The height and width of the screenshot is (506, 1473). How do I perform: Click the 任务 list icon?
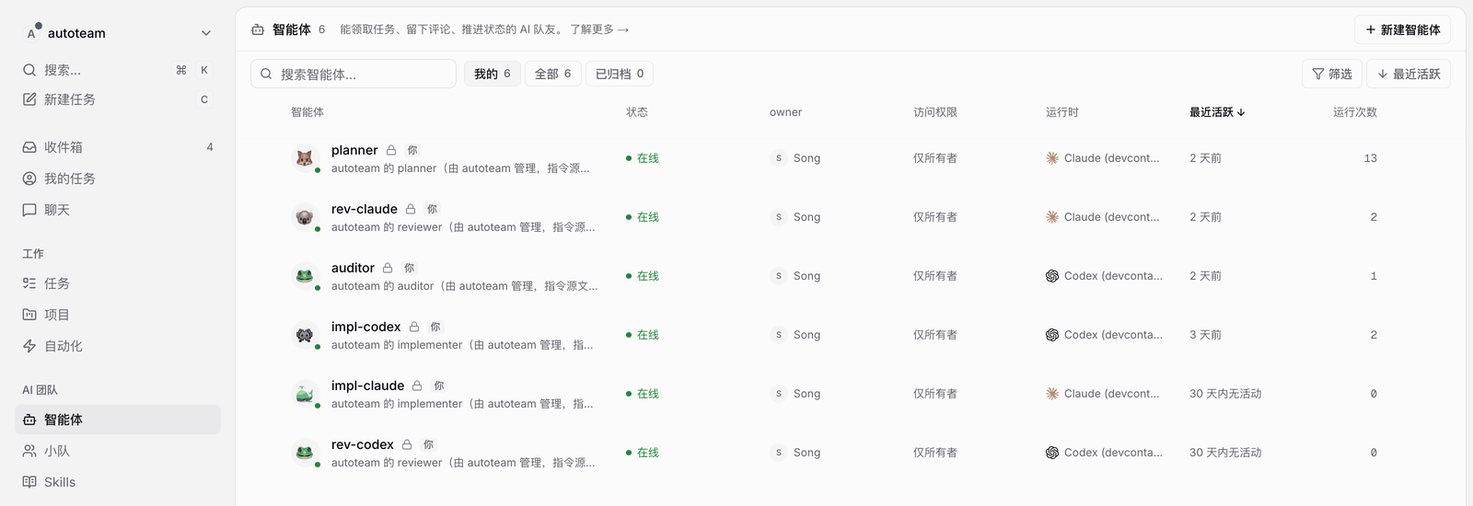click(x=29, y=283)
